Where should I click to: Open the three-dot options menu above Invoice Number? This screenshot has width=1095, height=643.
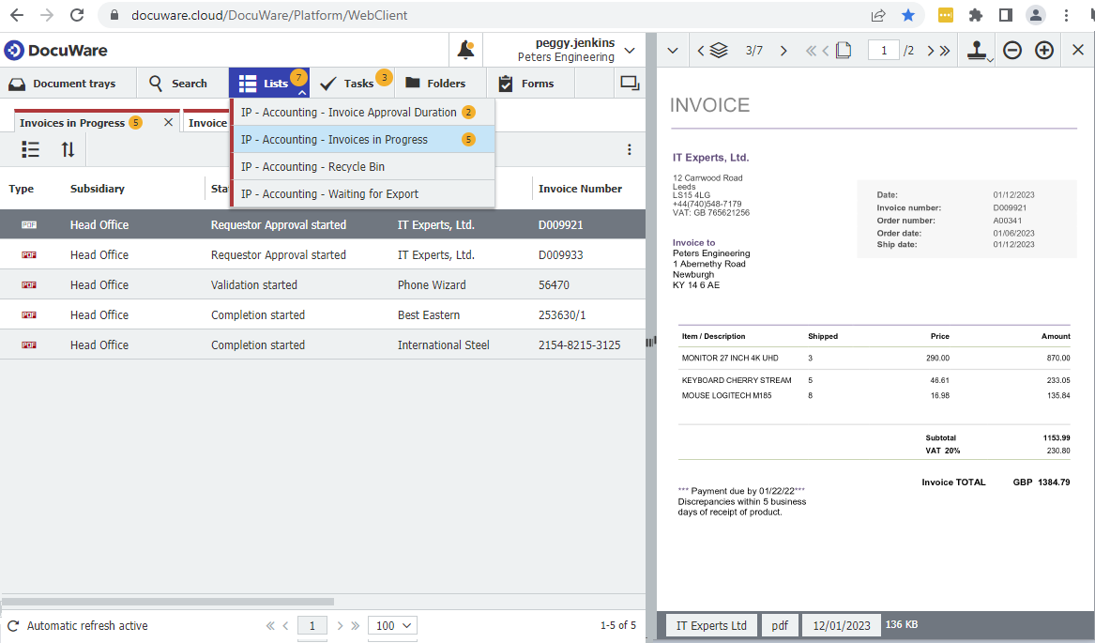pos(630,149)
